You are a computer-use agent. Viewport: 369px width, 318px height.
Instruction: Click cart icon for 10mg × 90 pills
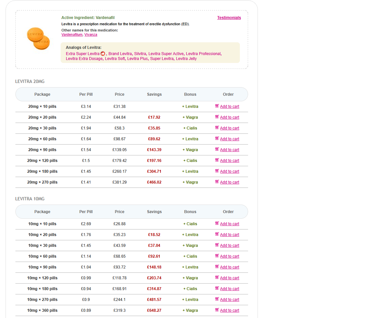(217, 267)
